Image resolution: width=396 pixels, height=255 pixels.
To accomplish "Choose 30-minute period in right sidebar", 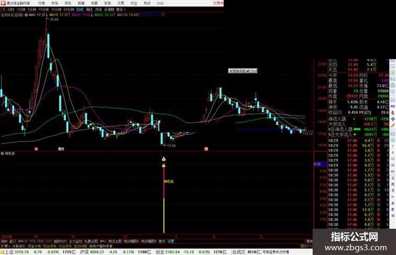I will click(393, 165).
